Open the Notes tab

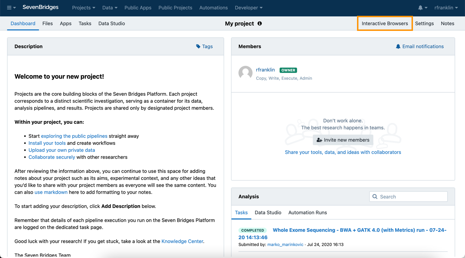click(x=447, y=24)
